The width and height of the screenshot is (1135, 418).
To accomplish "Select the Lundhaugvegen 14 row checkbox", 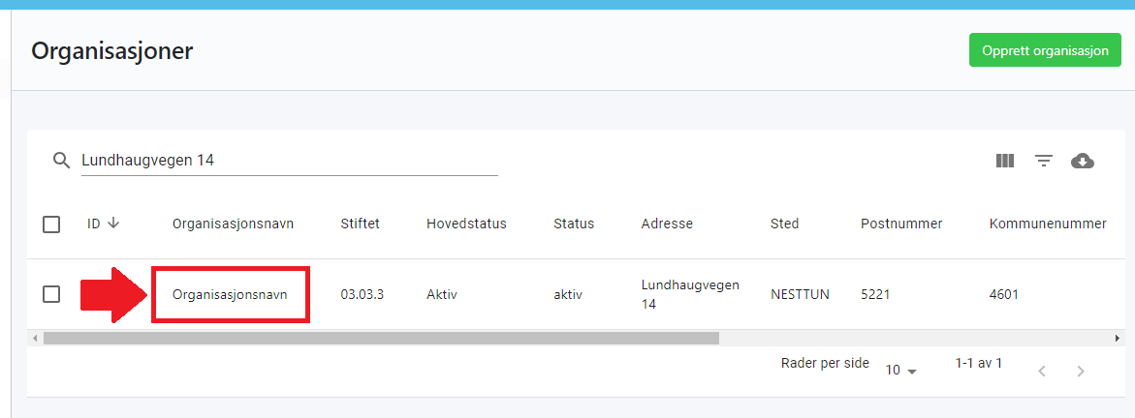I will pyautogui.click(x=51, y=294).
